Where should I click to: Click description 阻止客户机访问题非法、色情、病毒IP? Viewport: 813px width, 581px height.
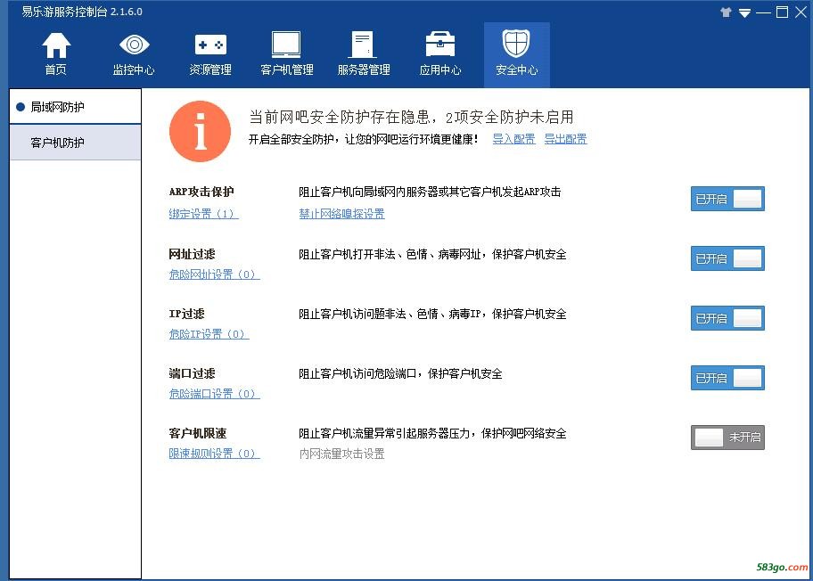(x=432, y=314)
